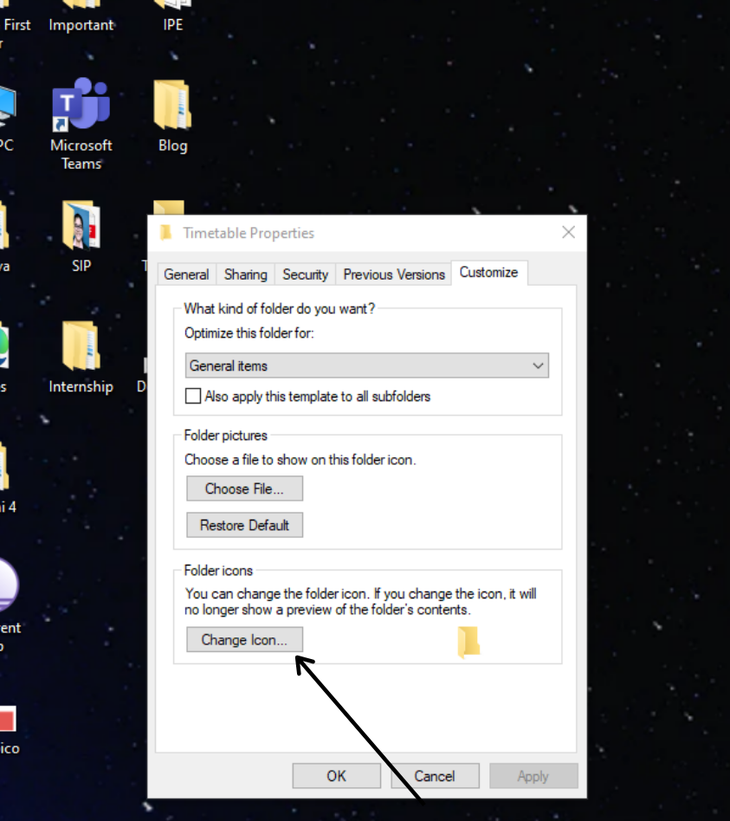This screenshot has height=821, width=730.
Task: Switch to the Customize tab
Action: [489, 272]
